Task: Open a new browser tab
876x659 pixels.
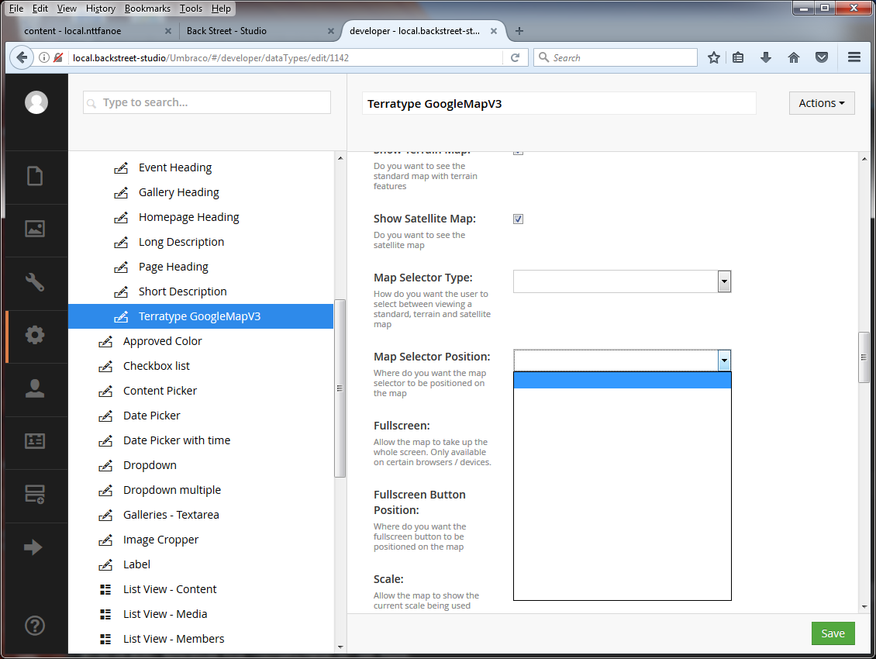Action: pos(519,31)
